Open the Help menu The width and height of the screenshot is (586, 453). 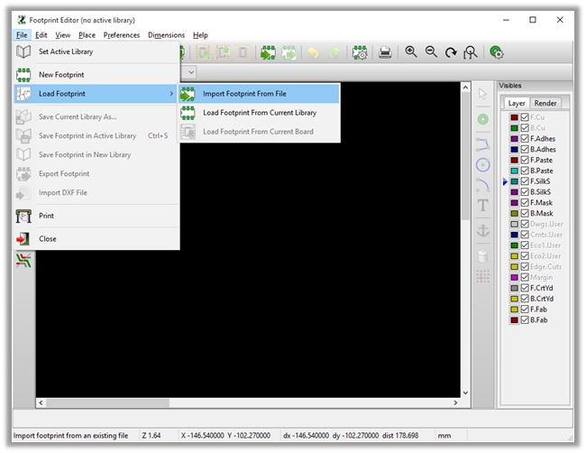pos(200,35)
